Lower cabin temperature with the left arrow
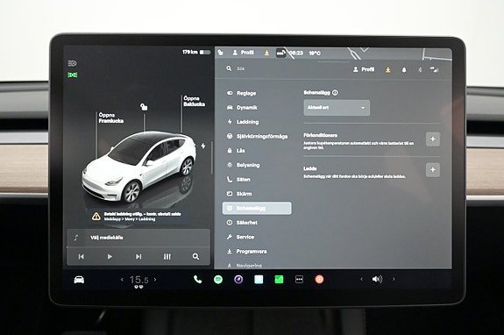504x335 pixels. click(122, 280)
